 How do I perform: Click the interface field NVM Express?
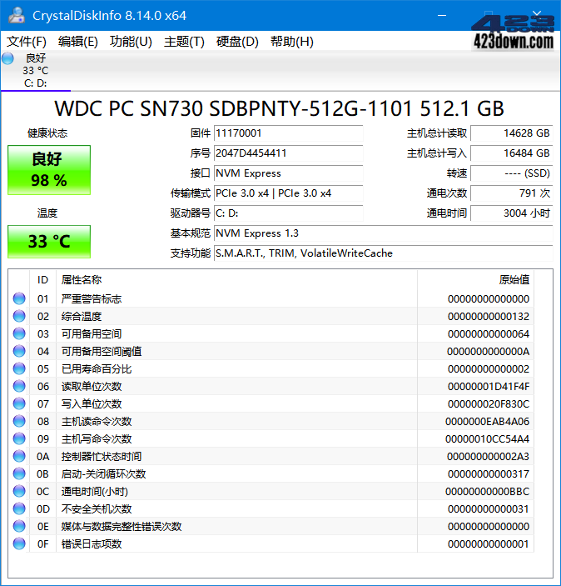click(288, 173)
